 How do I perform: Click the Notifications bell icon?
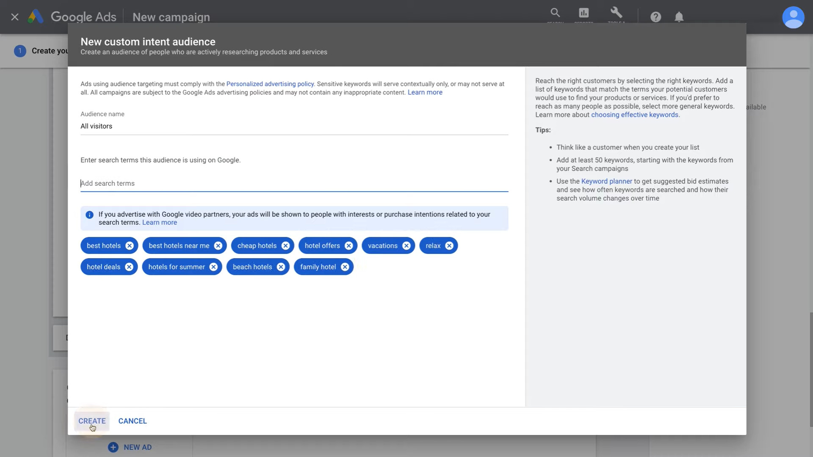(x=679, y=17)
